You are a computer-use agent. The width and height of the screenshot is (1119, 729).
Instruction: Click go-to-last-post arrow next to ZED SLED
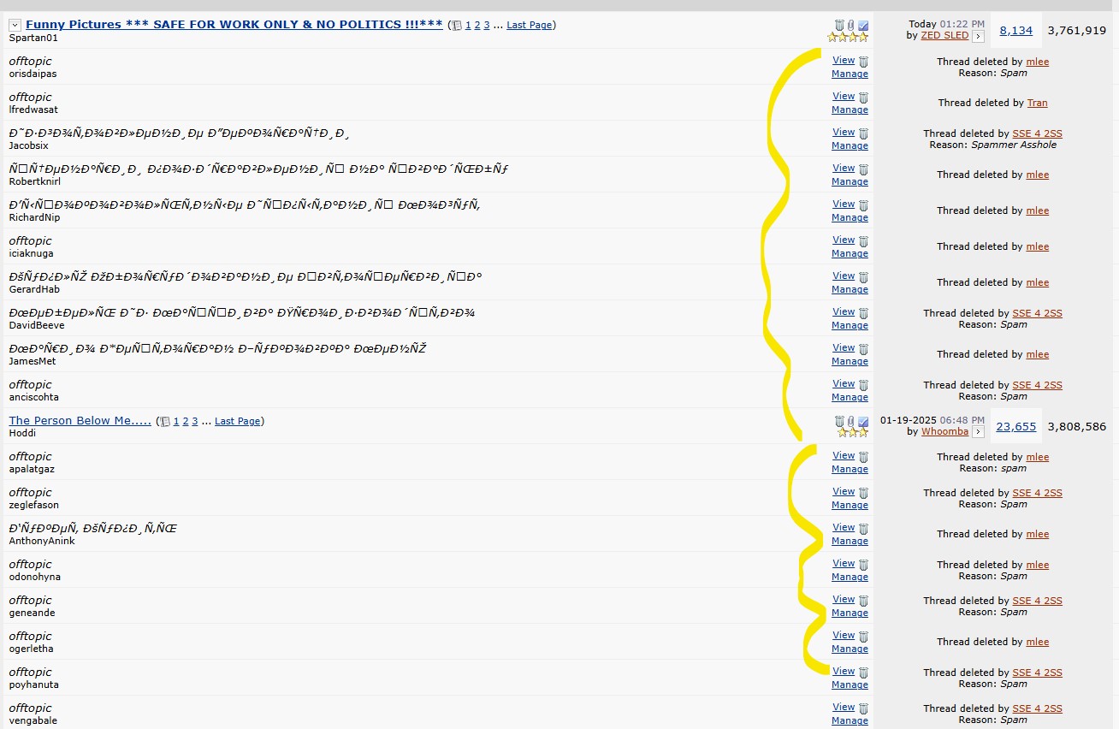coord(978,35)
